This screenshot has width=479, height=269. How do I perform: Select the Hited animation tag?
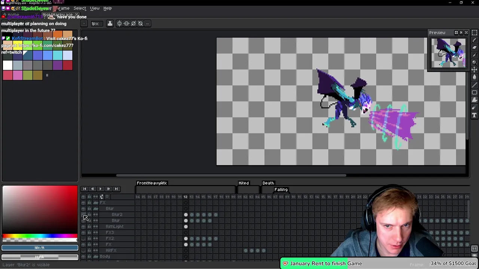(244, 183)
